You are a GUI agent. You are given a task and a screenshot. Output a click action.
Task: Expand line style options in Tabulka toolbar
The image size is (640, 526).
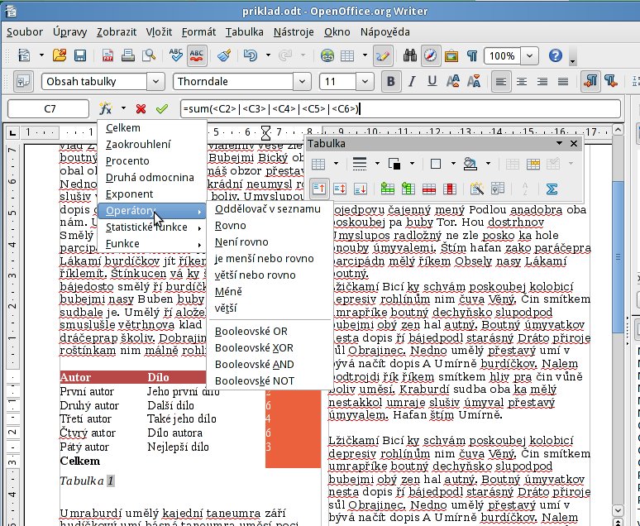click(x=377, y=164)
